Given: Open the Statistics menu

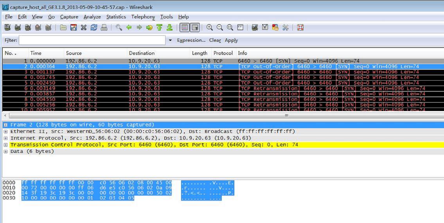Looking at the screenshot, I should click(116, 17).
